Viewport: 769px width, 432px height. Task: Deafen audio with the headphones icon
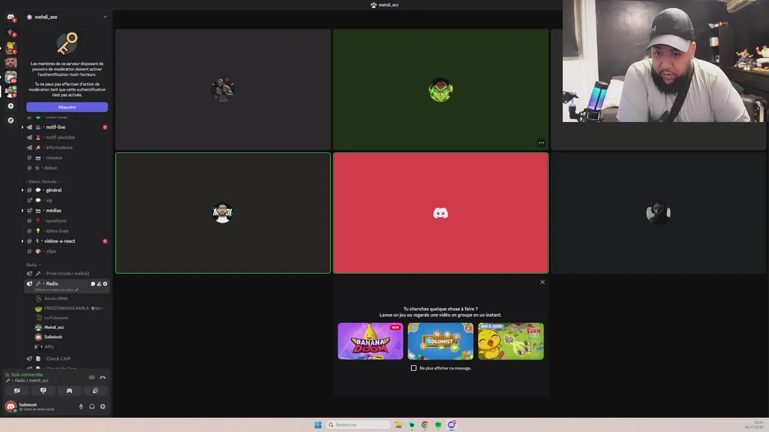[92, 407]
